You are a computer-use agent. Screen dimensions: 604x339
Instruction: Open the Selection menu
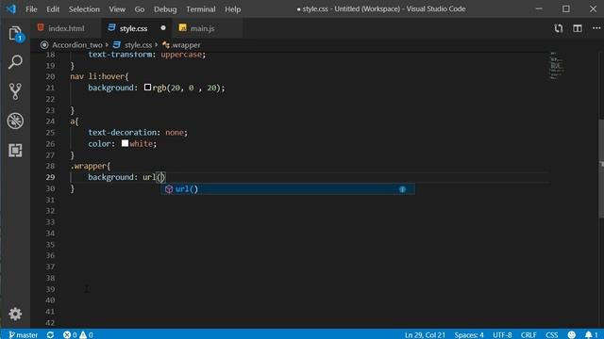click(84, 8)
